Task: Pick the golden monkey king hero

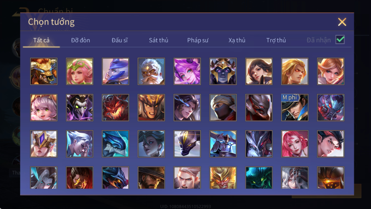Action: click(x=223, y=178)
